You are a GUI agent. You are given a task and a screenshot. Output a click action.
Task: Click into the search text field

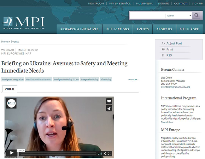click(x=148, y=15)
